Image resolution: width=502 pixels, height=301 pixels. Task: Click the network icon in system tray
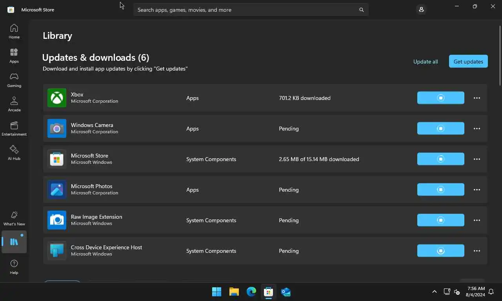[x=447, y=292]
